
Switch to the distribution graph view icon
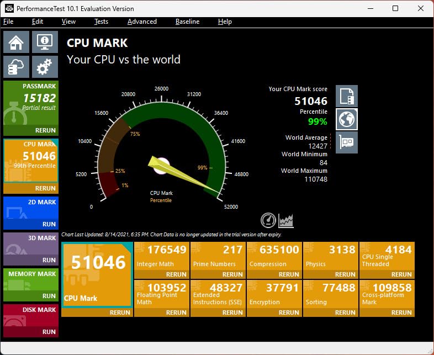click(285, 220)
